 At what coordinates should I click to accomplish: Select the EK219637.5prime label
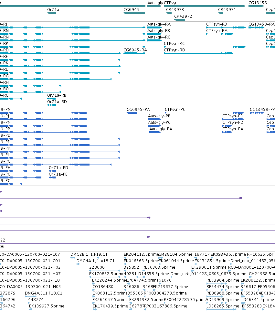(x=170, y=287)
